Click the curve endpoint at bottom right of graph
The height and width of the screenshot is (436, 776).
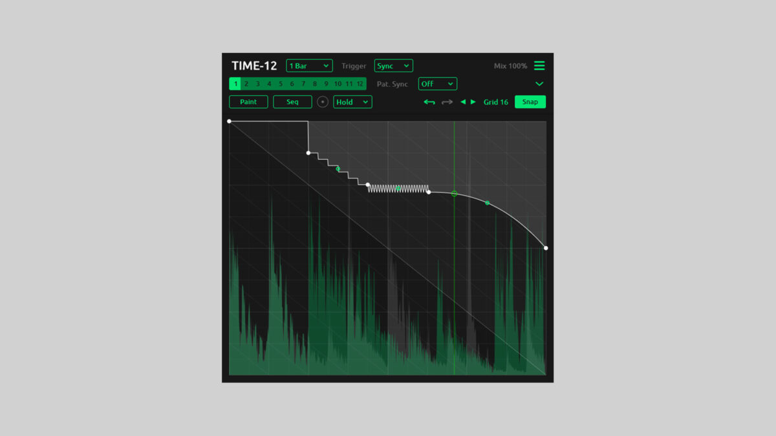click(x=546, y=247)
